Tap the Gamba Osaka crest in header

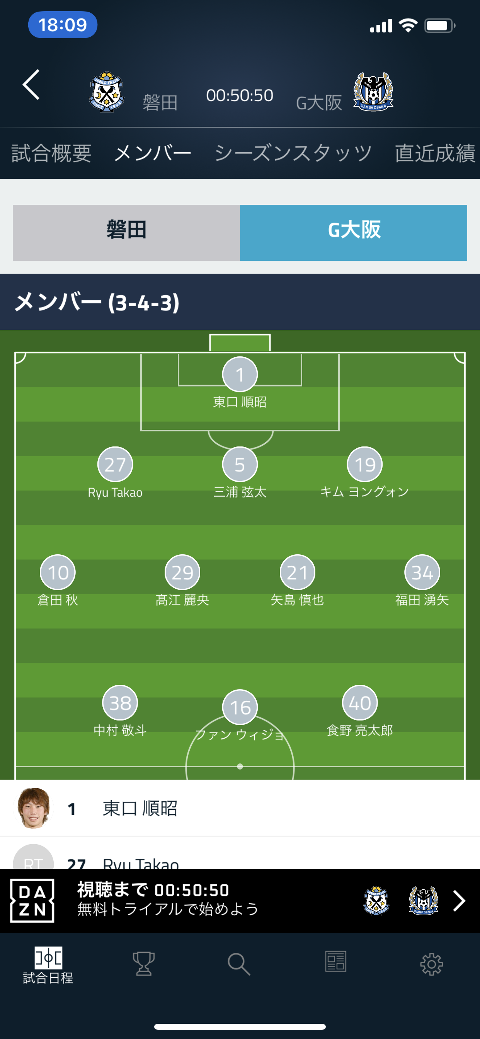point(373,92)
